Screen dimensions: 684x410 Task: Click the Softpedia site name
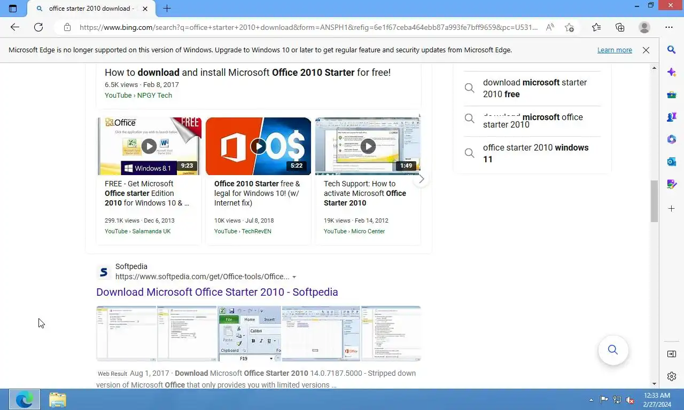pyautogui.click(x=131, y=266)
